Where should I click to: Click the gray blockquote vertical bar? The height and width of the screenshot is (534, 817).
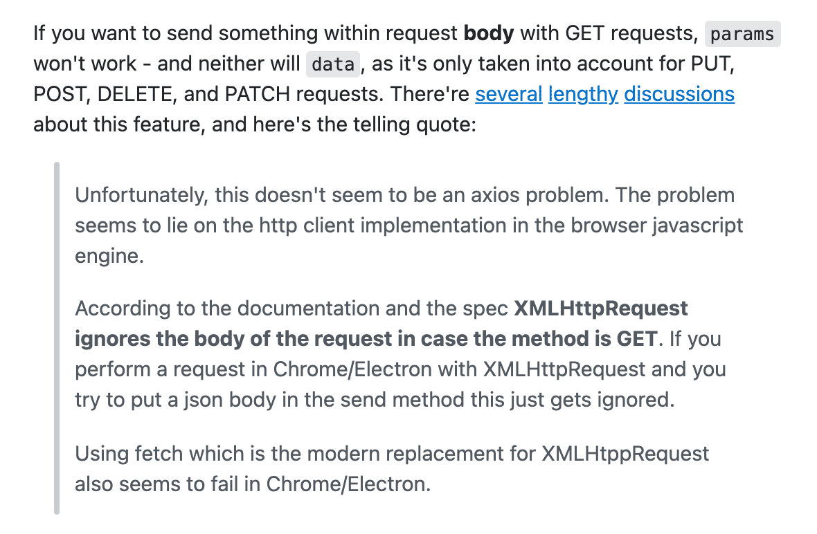[x=57, y=338]
